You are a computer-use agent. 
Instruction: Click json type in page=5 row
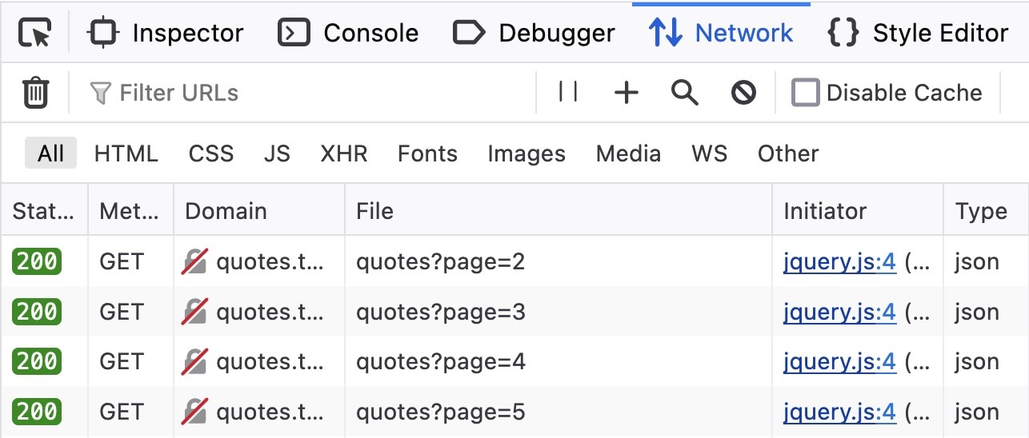click(x=977, y=412)
